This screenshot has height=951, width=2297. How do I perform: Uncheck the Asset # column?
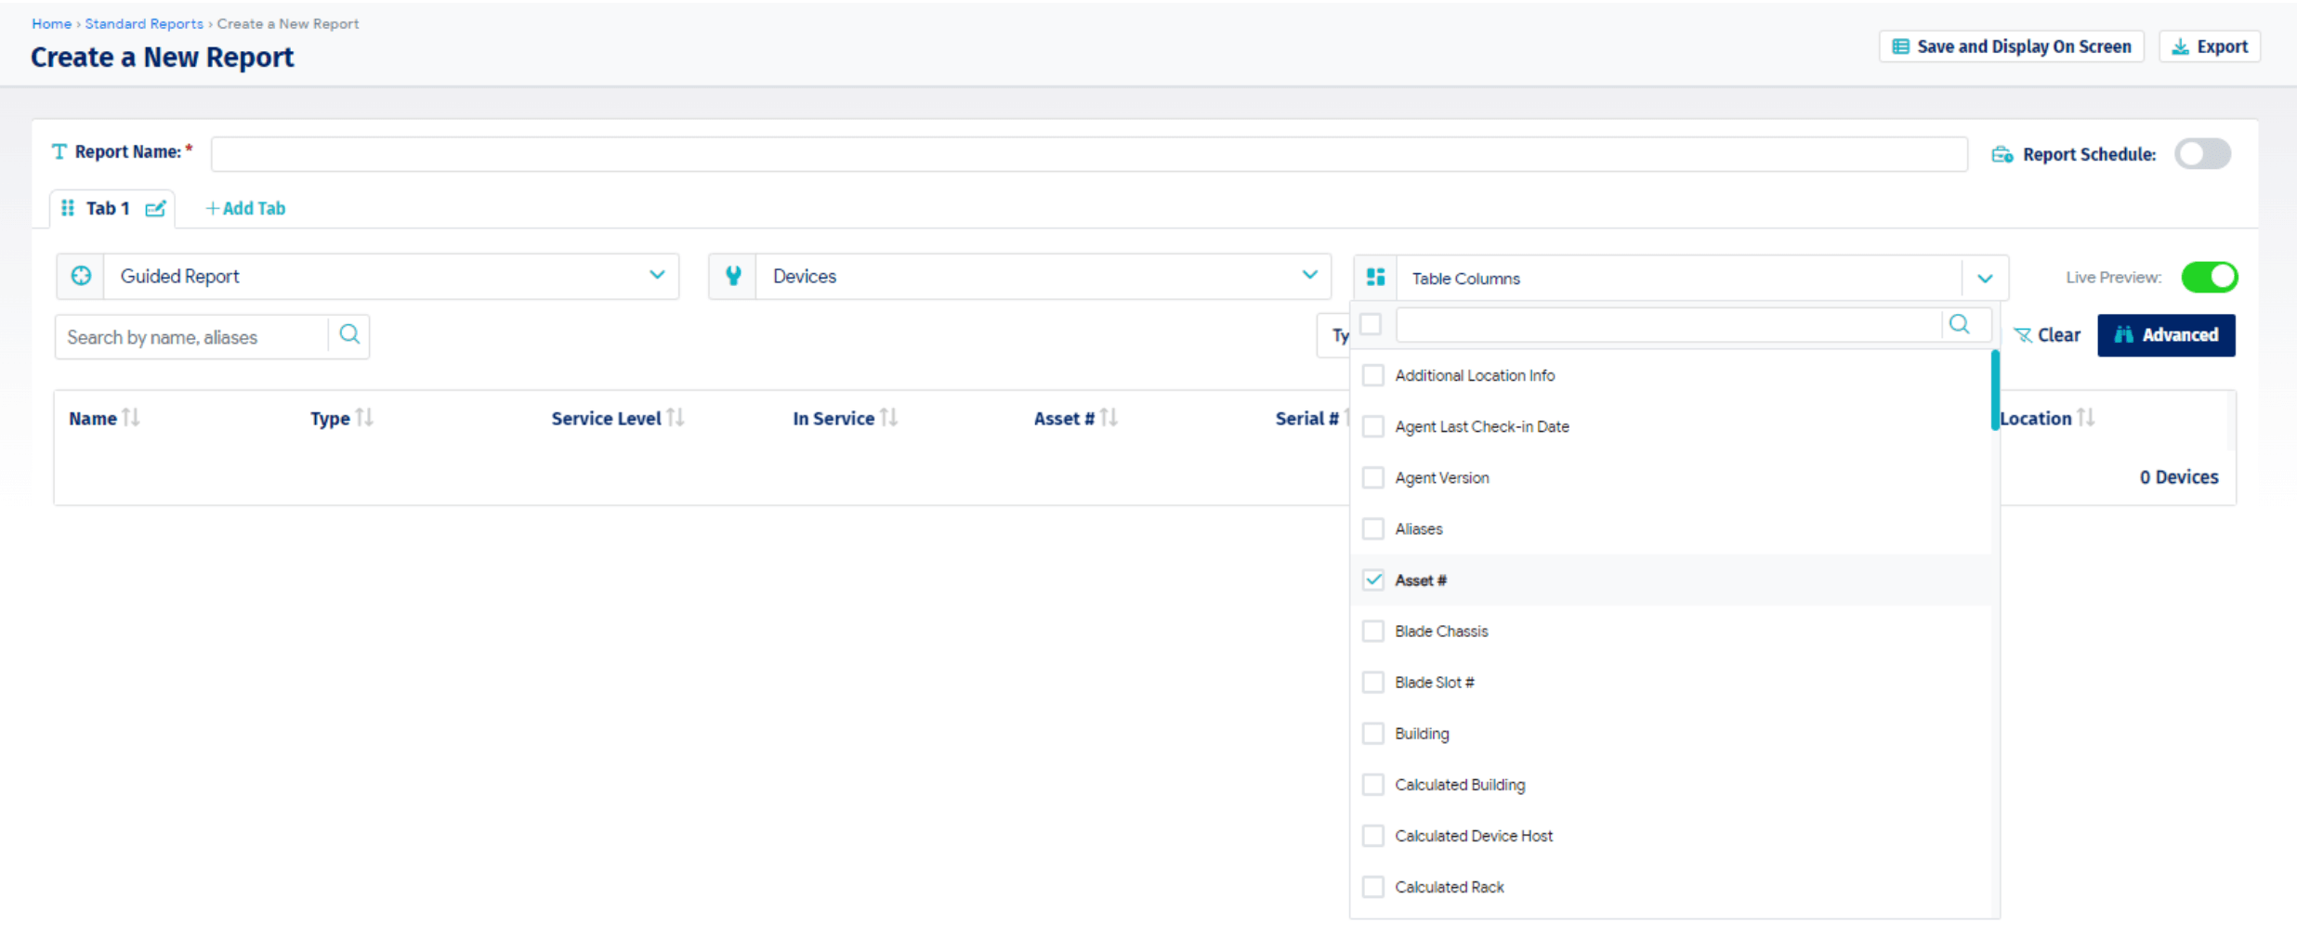(x=1372, y=580)
